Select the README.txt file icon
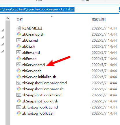The height and width of the screenshot is (125, 120). 19,28
